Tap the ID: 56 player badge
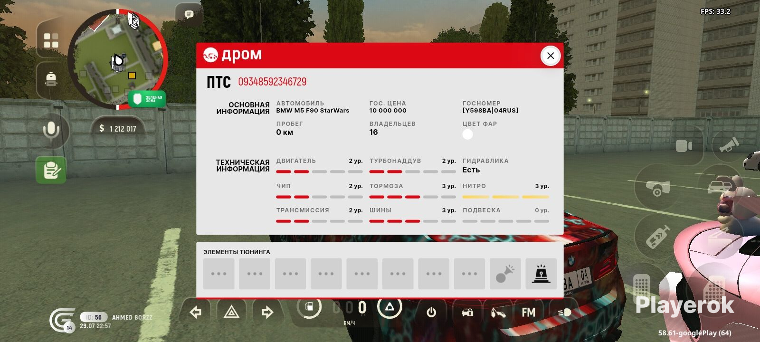The height and width of the screenshot is (342, 760). point(94,317)
